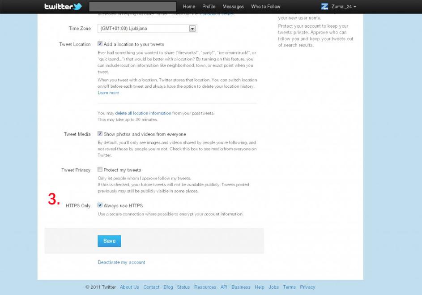Screen dimensions: 422x295
Task: Toggle the Always use HTTPS checkbox
Action: (100, 205)
